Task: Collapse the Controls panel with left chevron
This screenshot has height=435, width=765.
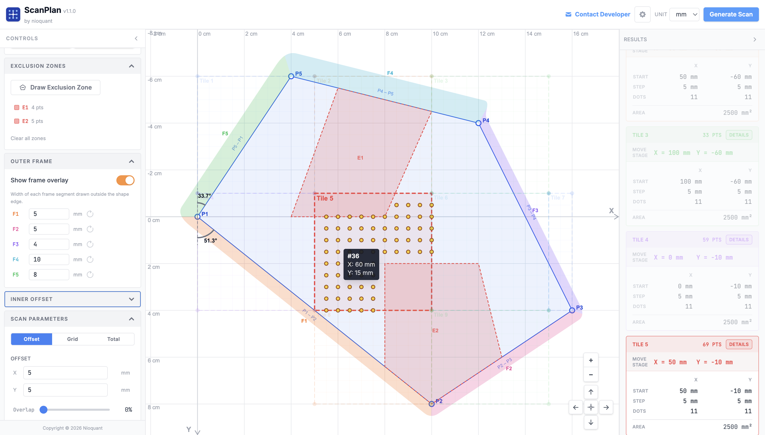Action: [136, 38]
